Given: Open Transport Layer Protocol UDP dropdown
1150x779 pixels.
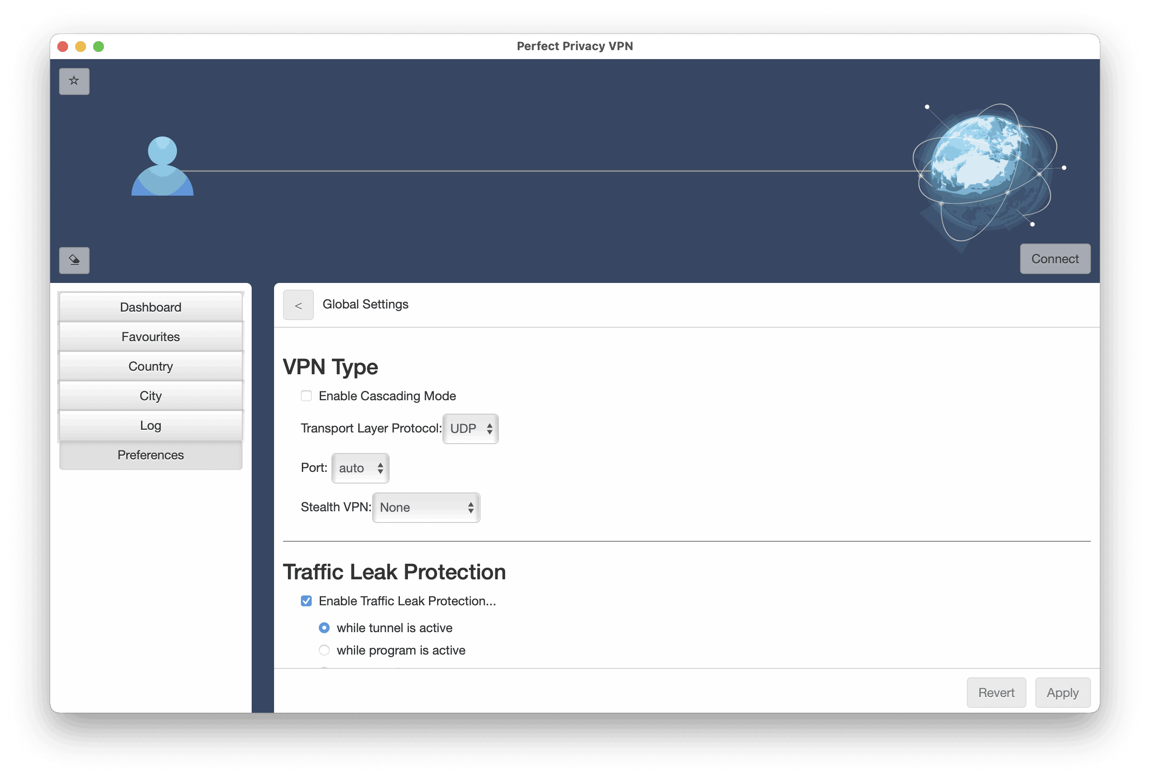Looking at the screenshot, I should point(471,429).
